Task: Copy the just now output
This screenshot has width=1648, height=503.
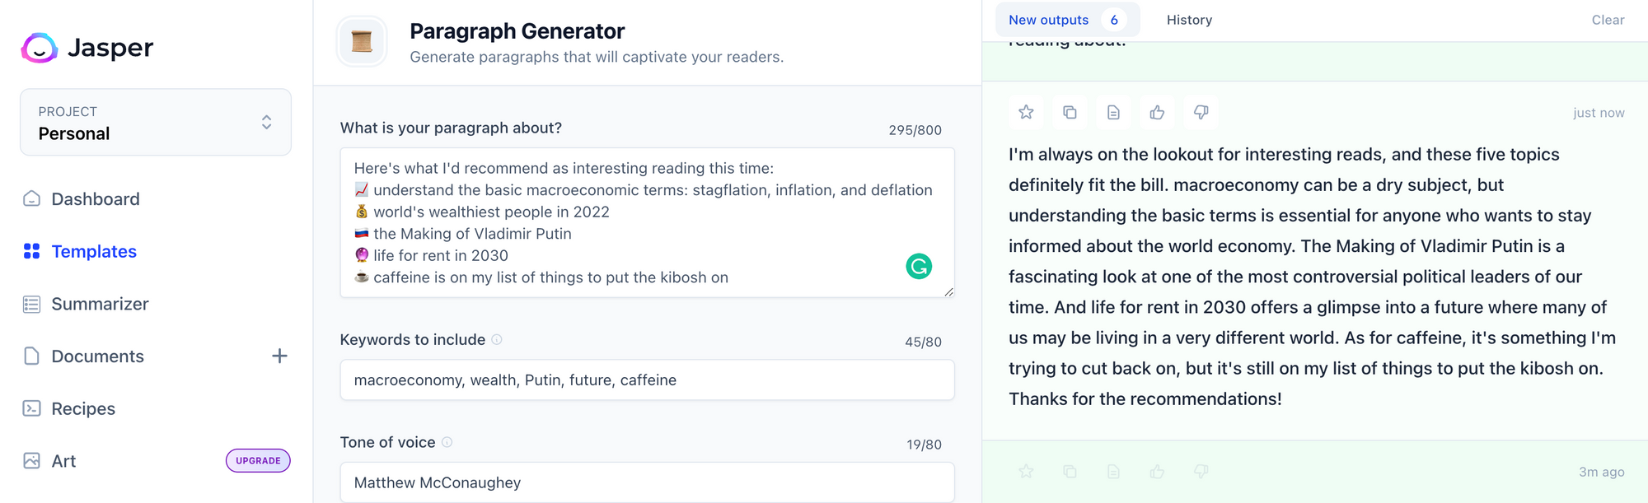Action: point(1070,112)
